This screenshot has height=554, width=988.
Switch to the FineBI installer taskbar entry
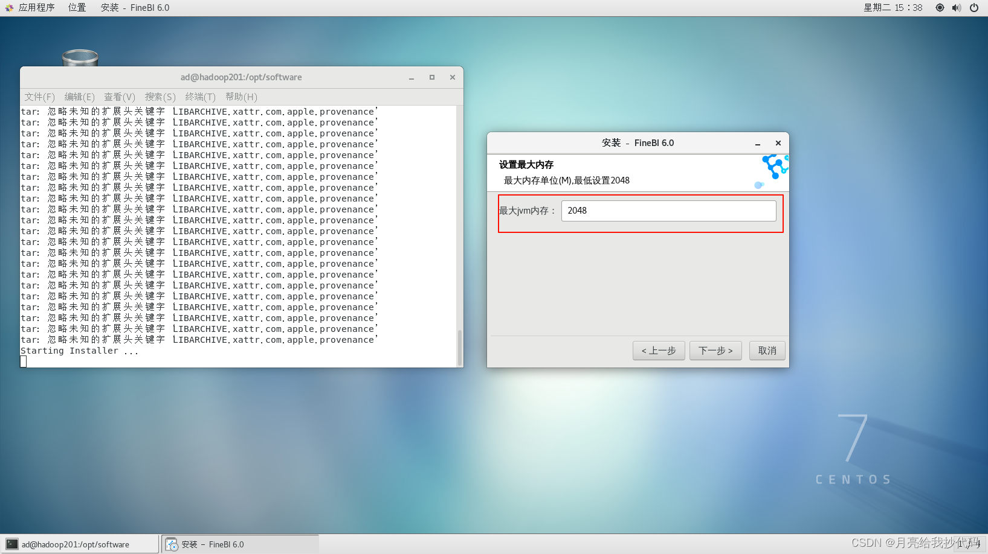coord(241,544)
